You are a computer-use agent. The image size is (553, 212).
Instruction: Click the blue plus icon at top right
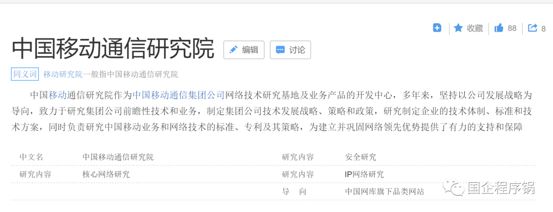(x=437, y=28)
